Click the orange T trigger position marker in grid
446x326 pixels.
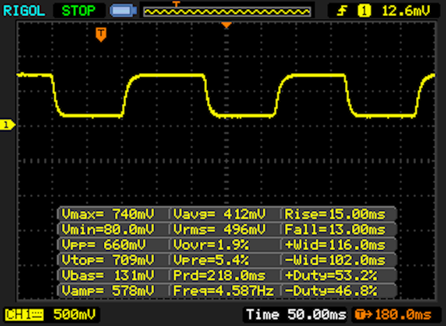tap(101, 35)
